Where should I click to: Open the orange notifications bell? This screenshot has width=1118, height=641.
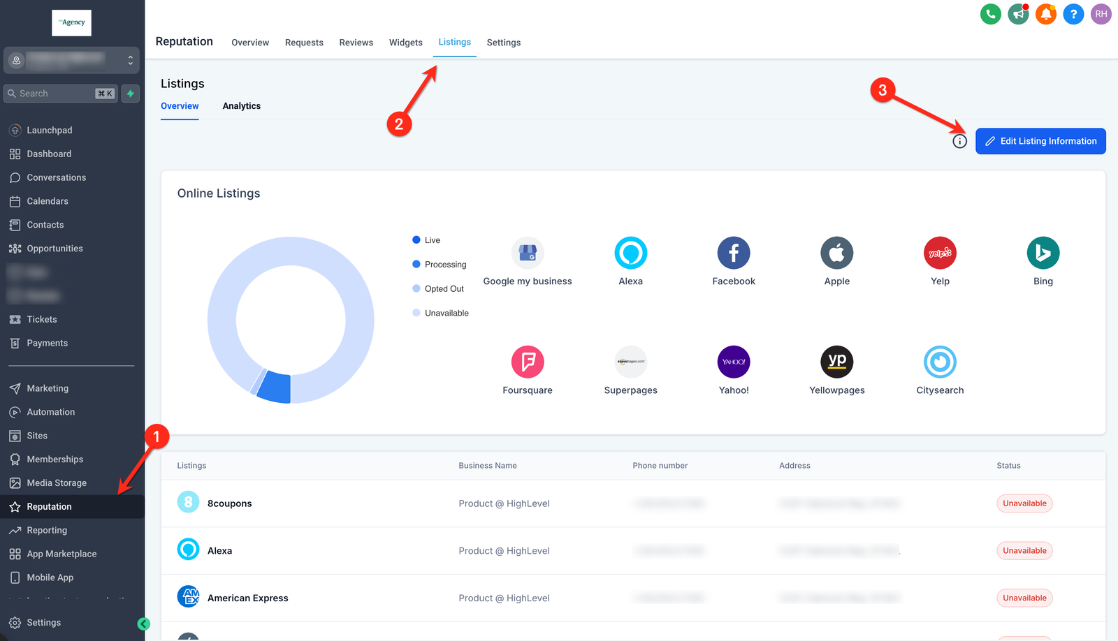point(1046,14)
